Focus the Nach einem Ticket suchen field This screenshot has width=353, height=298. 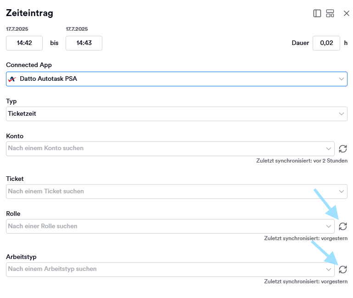[x=177, y=191]
